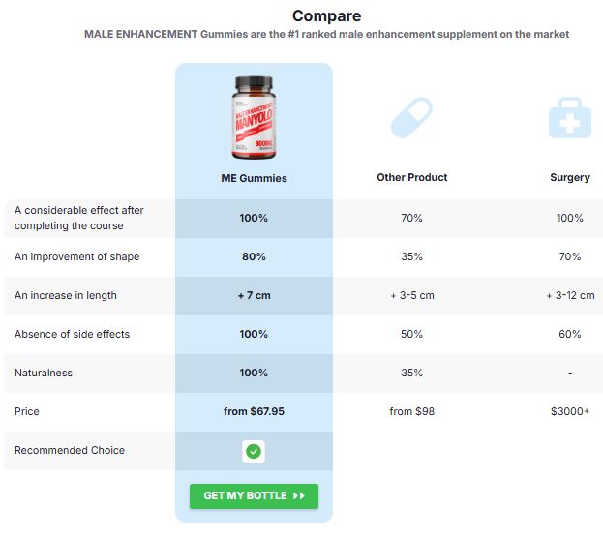Click the green Recommended Choice checkmark
This screenshot has height=538, width=603.
tap(254, 451)
